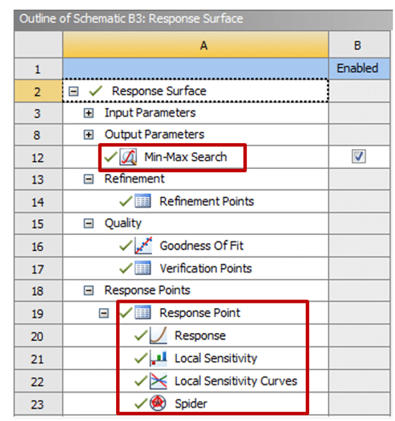Select the Local Sensitivity bar chart icon
395x421 pixels.
(x=158, y=359)
